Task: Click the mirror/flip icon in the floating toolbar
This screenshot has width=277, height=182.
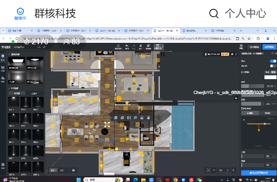Action: click(x=129, y=118)
